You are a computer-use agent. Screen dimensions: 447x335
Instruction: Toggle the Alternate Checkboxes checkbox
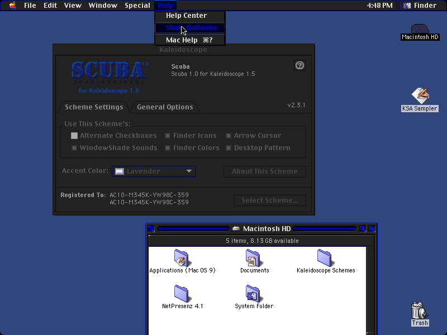click(x=74, y=136)
